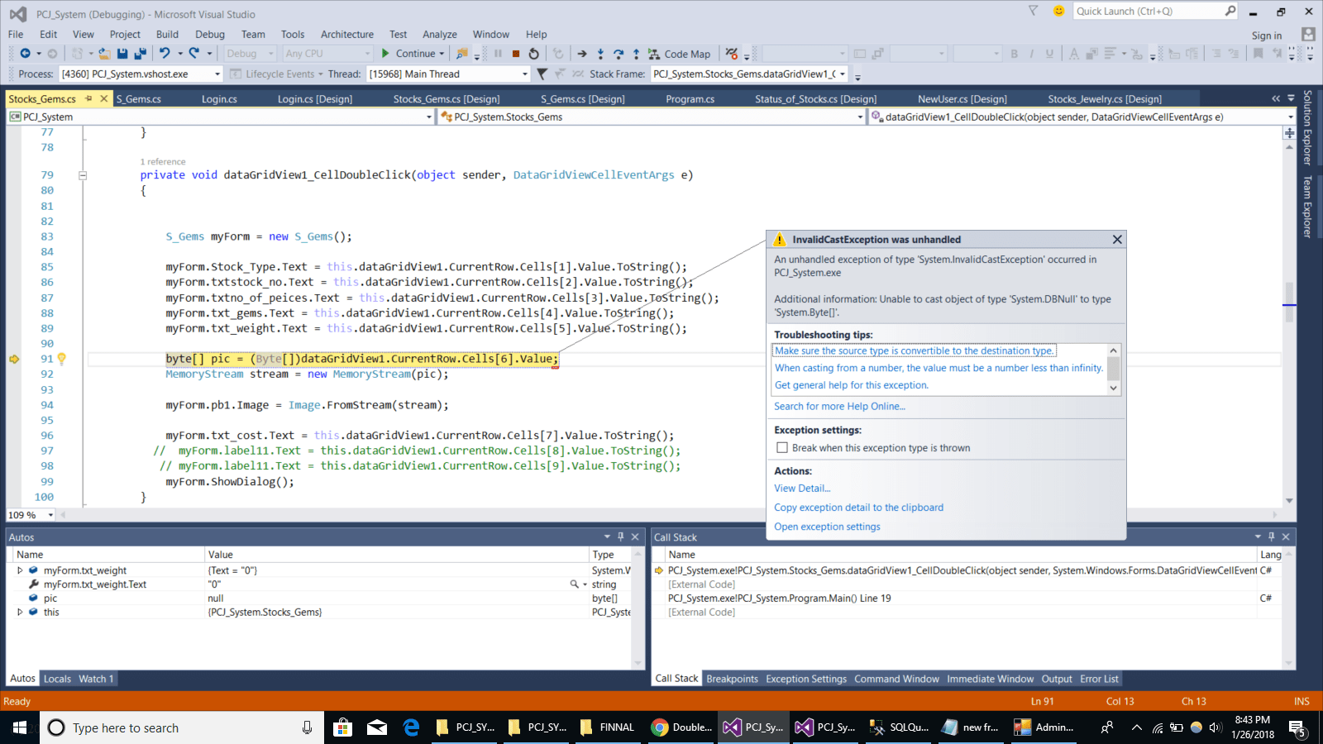Open the Stack Frame dropdown
This screenshot has height=744, width=1323.
(x=843, y=74)
